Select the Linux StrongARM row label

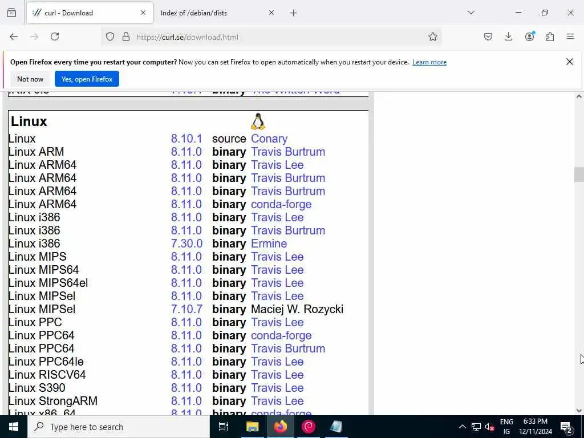(x=53, y=401)
